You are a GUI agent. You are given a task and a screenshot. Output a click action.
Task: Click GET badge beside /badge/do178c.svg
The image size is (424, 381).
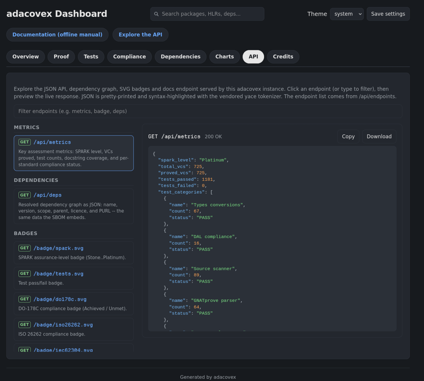point(25,299)
